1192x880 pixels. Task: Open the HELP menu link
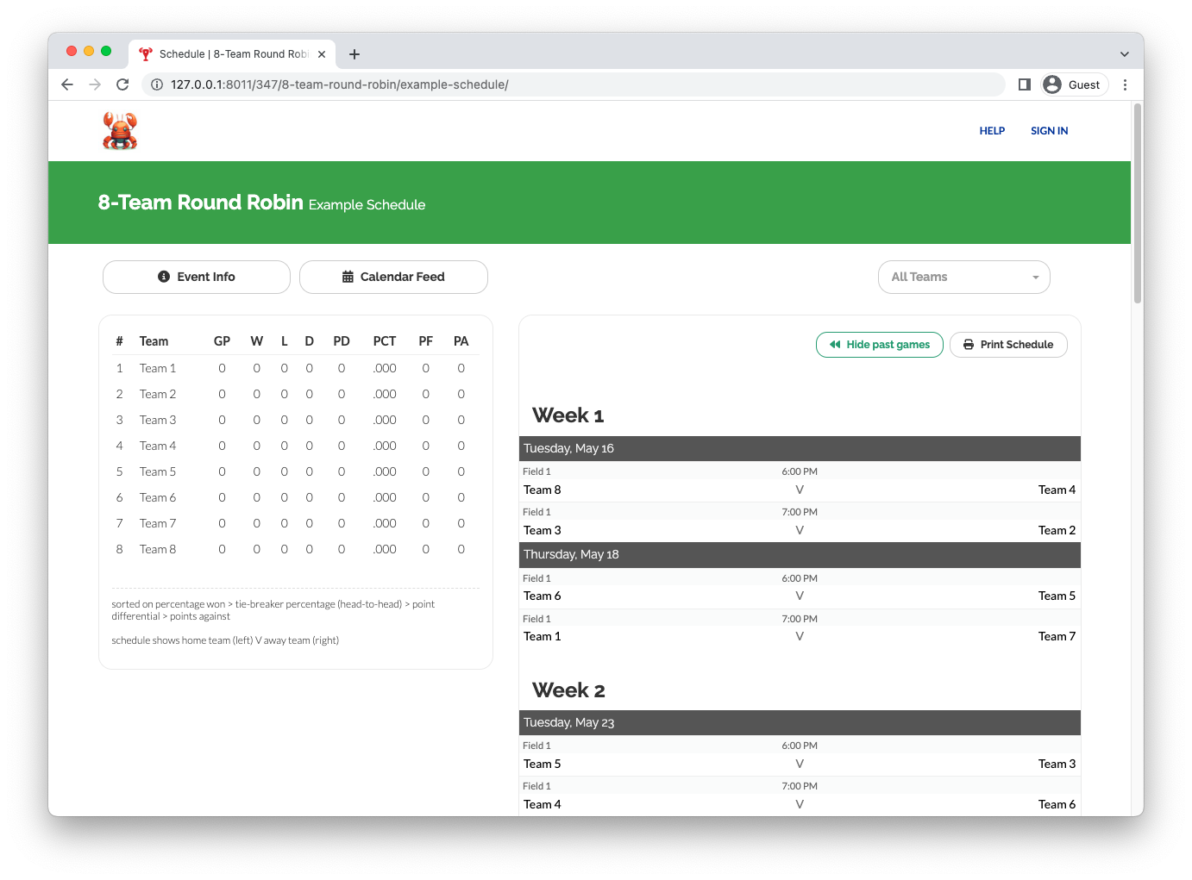[x=992, y=131]
